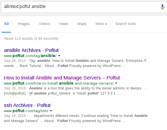Open the Maps tab
Screen dimensions: 167x130
click(x=82, y=24)
